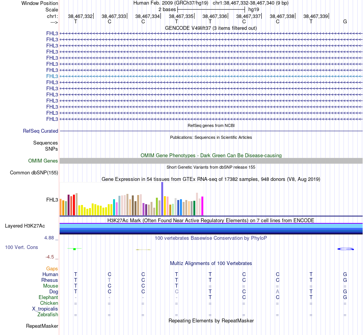Click the orange Gaps label
Screen dimensions: 363x335
[52, 268]
